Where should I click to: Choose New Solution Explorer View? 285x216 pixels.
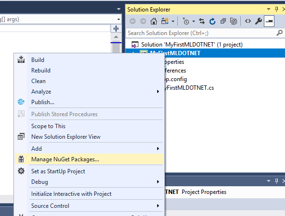coord(89,137)
